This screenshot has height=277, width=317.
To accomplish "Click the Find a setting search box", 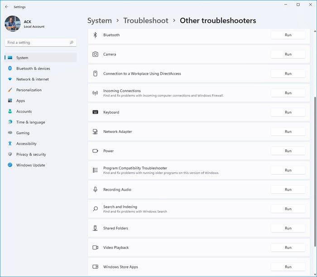I will pyautogui.click(x=37, y=42).
